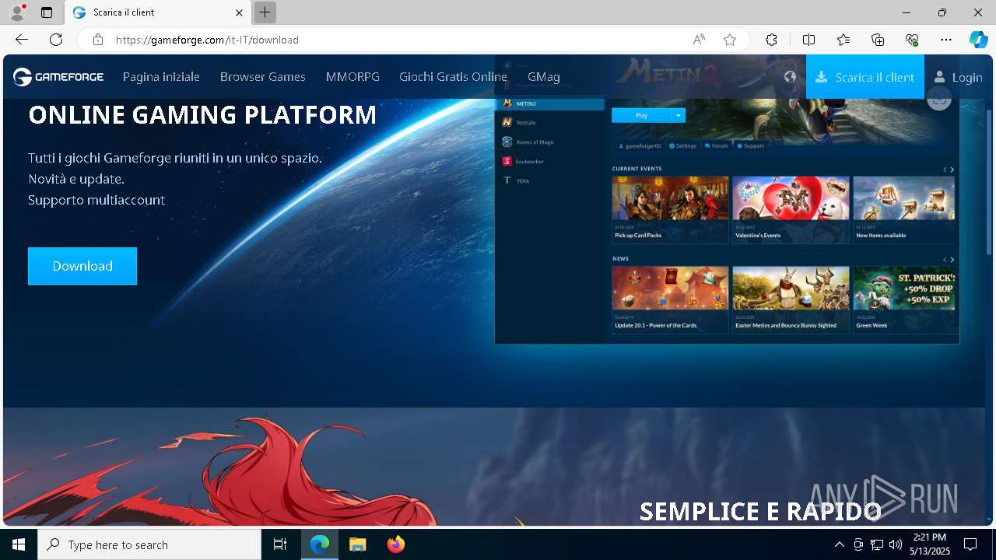996x560 pixels.
Task: Open browser Extensions icon
Action: [x=771, y=40]
